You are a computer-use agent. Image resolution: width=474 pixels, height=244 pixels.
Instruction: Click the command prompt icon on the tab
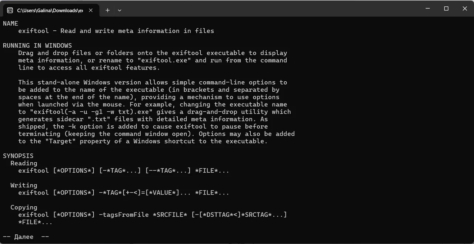[10, 10]
